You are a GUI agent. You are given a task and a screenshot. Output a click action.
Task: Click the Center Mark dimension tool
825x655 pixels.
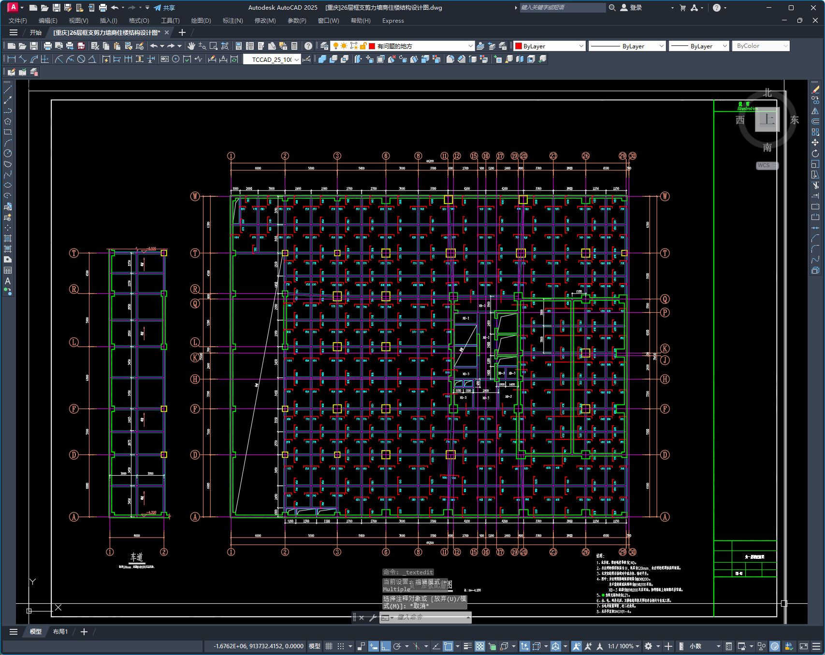click(176, 59)
